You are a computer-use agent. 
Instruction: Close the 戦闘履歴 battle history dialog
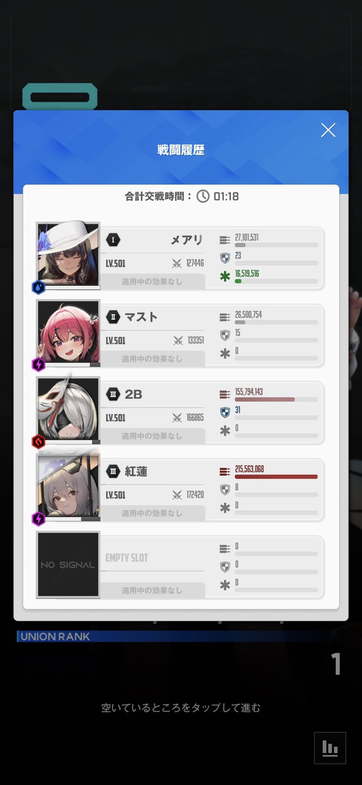(328, 130)
